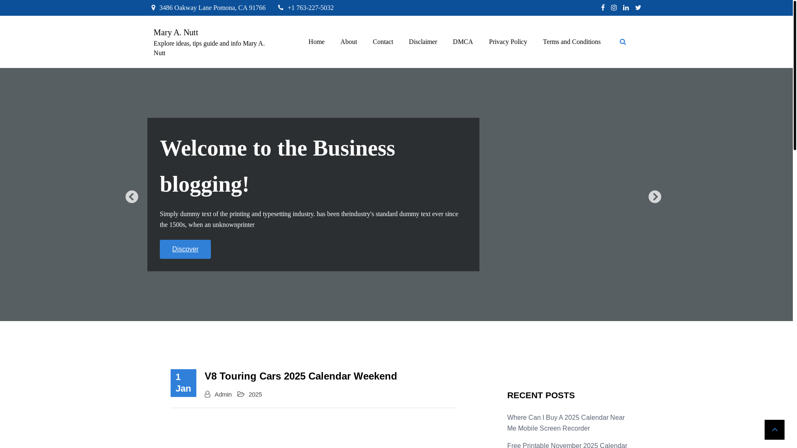Click the category folder icon
797x448 pixels.
[x=241, y=394]
